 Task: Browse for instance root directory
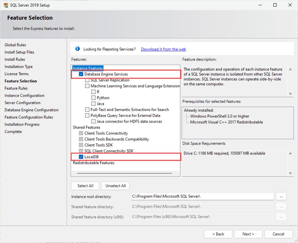(281, 196)
